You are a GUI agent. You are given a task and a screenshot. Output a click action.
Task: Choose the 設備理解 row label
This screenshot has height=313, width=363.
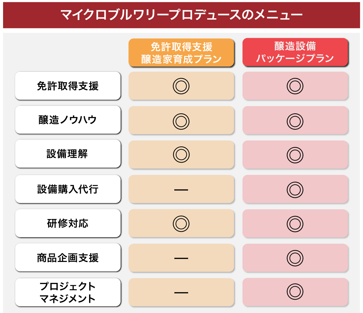coord(68,154)
